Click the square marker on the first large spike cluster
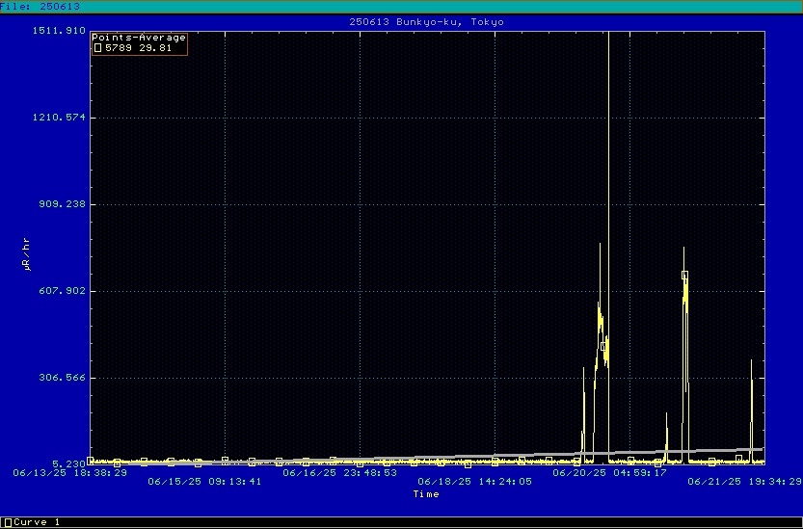 click(x=603, y=346)
